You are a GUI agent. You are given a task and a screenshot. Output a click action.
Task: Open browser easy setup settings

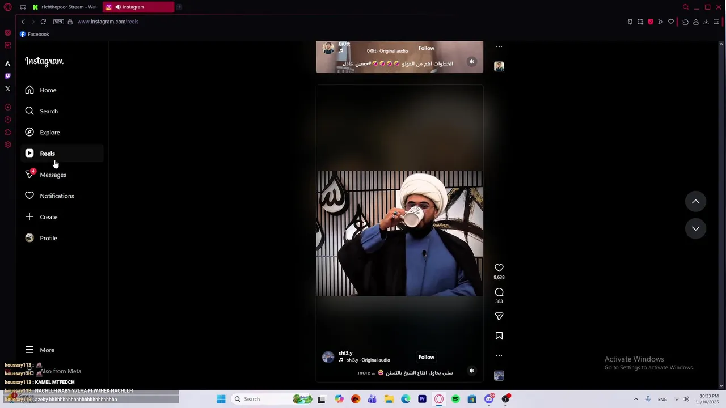coord(716,22)
